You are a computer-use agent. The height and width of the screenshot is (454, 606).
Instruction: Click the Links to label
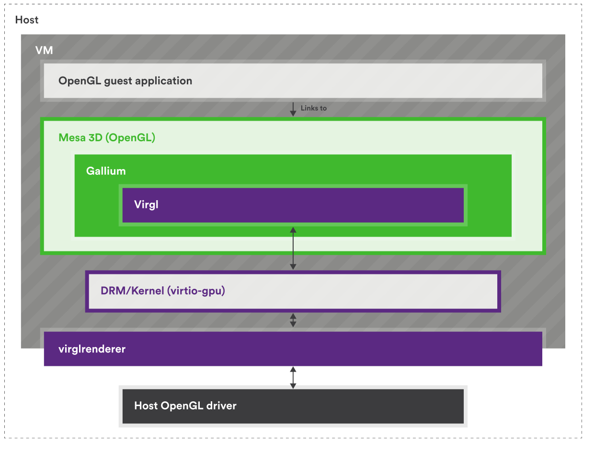click(313, 108)
